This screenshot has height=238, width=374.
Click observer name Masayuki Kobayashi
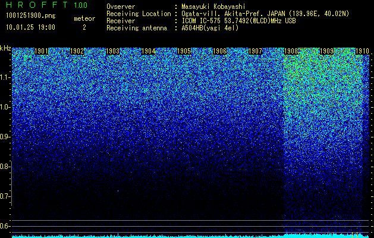point(213,7)
